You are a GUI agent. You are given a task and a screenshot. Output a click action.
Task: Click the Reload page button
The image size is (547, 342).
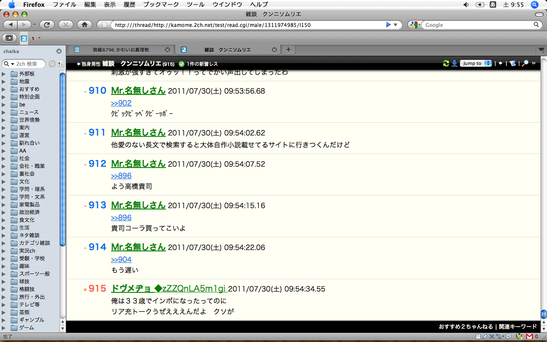pos(47,25)
